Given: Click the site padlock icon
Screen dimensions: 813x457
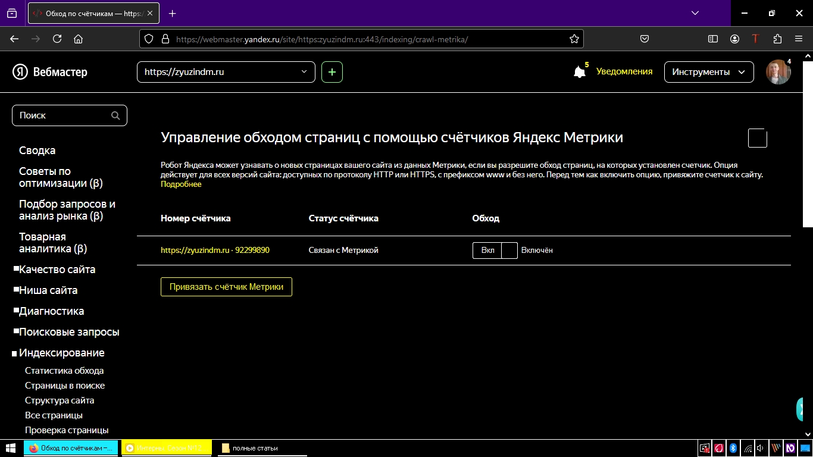Looking at the screenshot, I should pos(165,39).
